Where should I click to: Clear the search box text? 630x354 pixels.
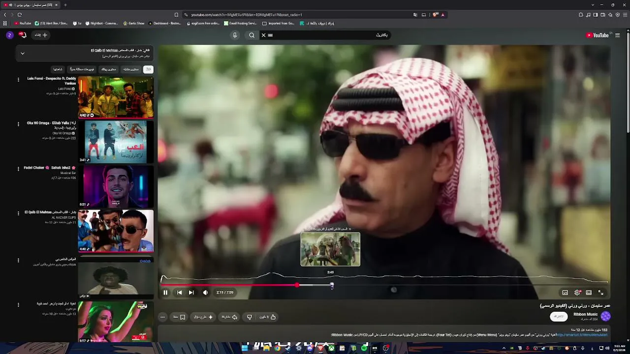[x=263, y=35]
